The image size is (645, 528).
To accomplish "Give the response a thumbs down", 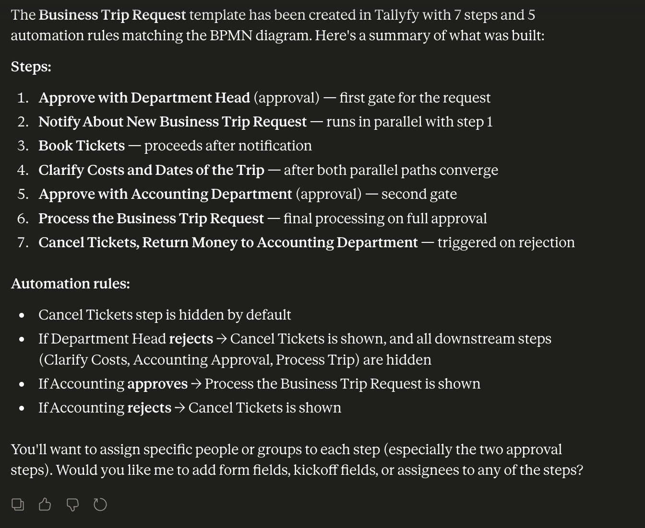I will point(72,505).
